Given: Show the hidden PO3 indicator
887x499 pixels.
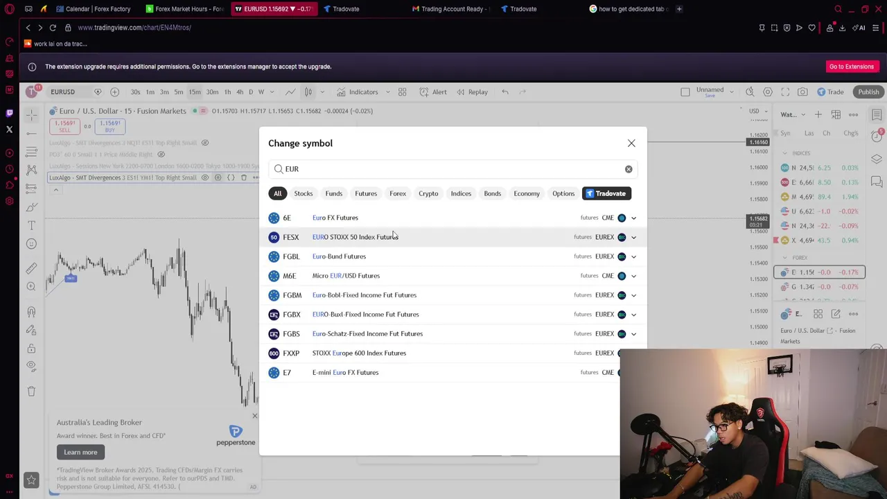Looking at the screenshot, I should (161, 155).
